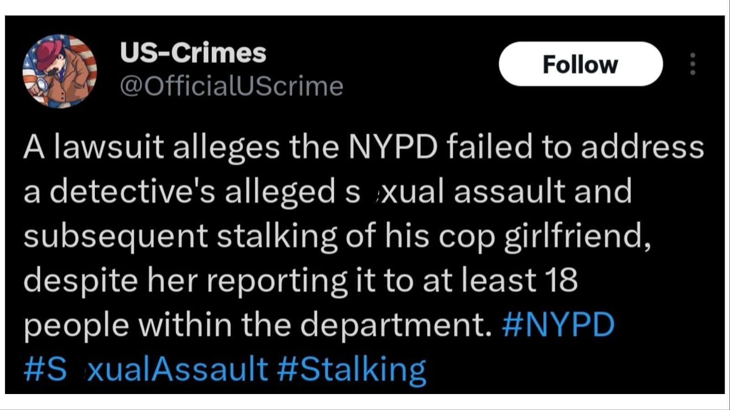Image resolution: width=730 pixels, height=410 pixels.
Task: Open the #NYPD hashtag
Action: click(558, 324)
